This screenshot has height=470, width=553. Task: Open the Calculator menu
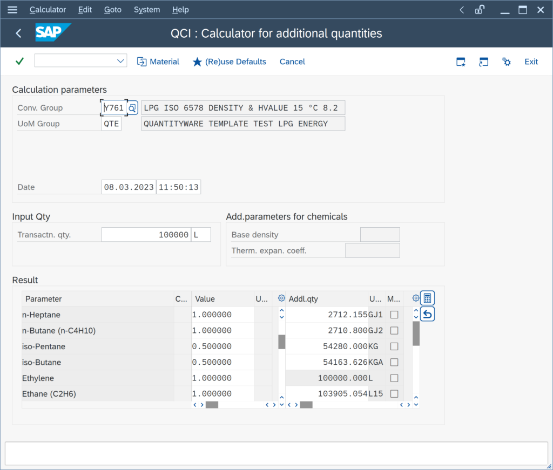point(48,10)
